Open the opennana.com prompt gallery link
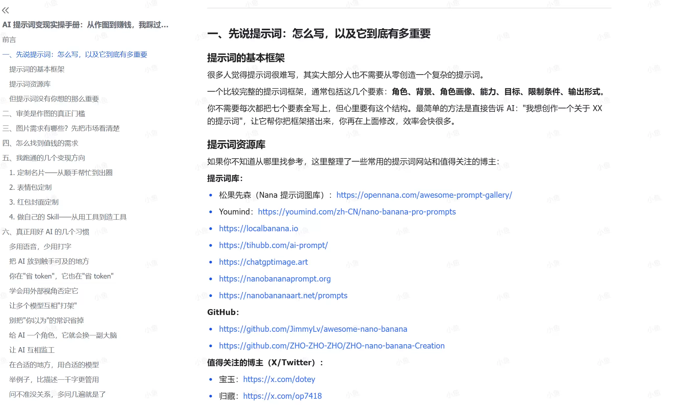The width and height of the screenshot is (684, 405). click(424, 195)
